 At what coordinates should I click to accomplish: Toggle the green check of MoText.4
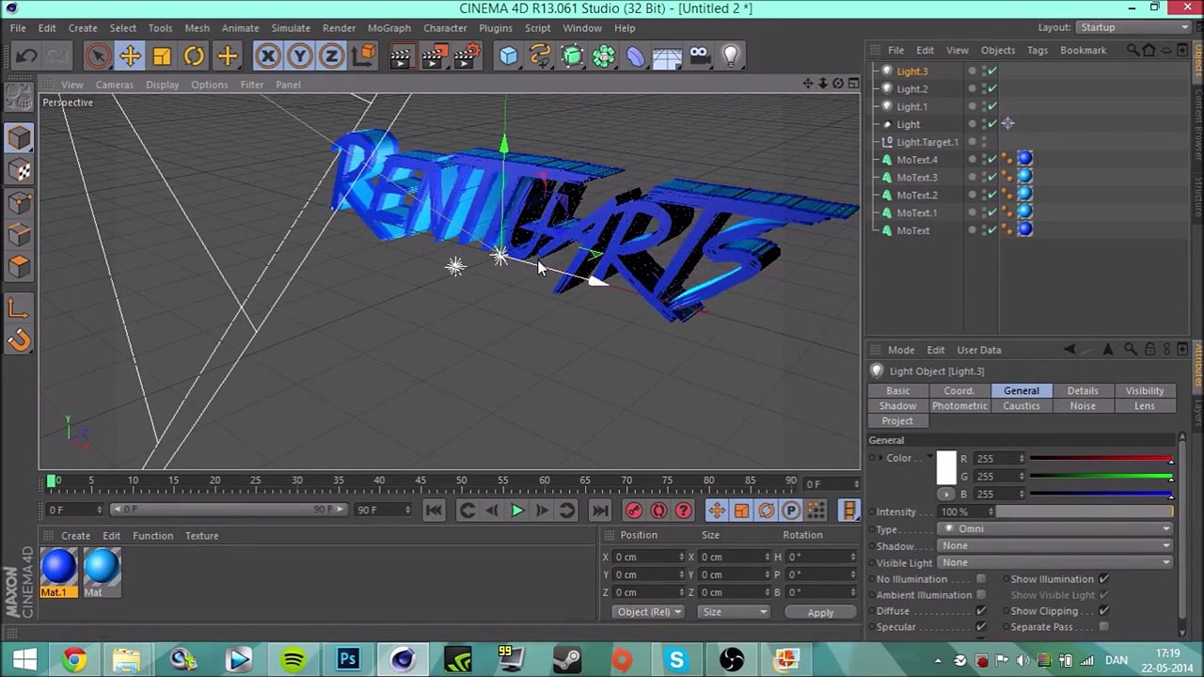[991, 160]
